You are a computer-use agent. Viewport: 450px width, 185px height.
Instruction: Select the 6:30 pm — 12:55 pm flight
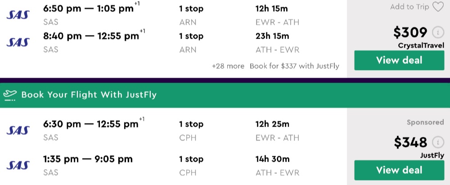90,124
